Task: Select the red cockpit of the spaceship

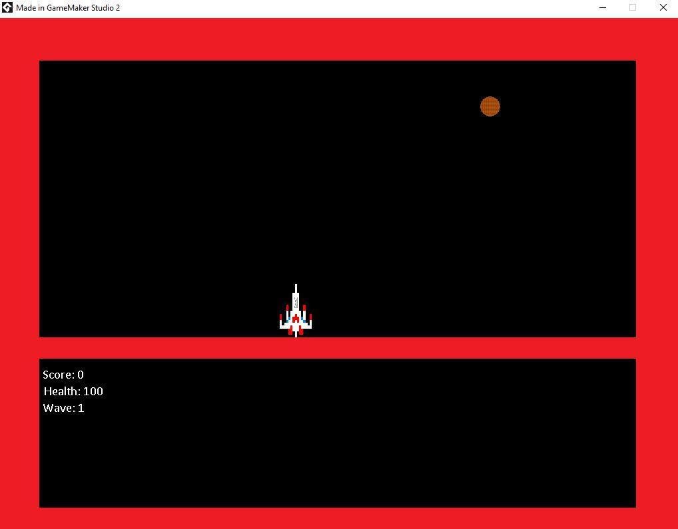Action: [296, 319]
